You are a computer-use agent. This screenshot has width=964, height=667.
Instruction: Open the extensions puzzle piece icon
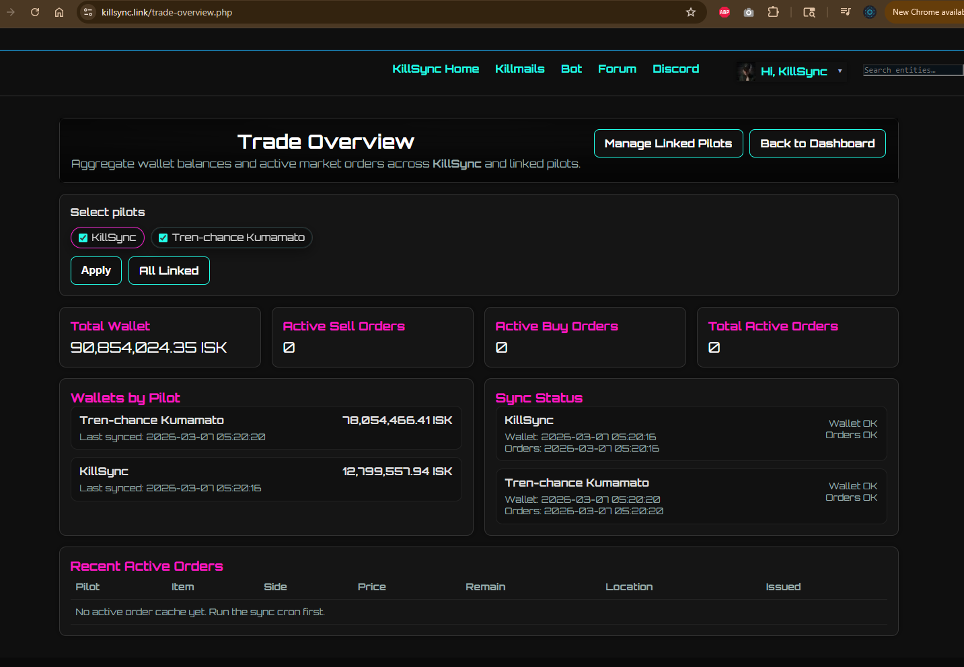(773, 12)
